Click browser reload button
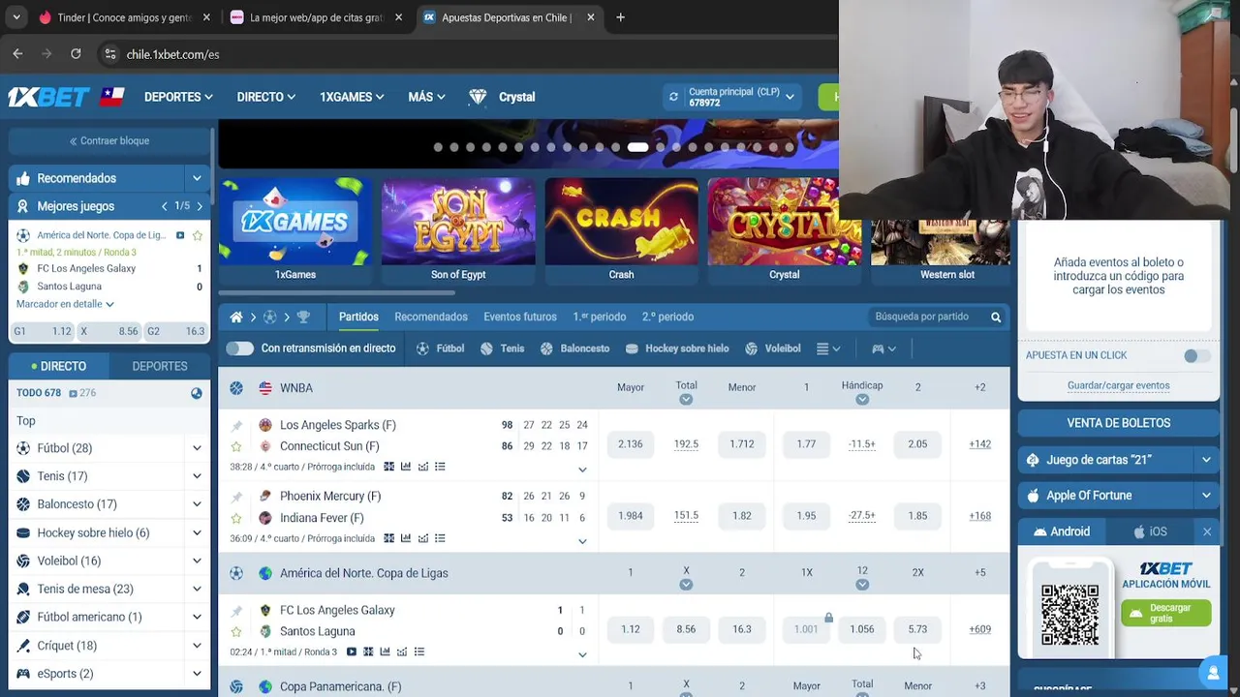The image size is (1240, 697). click(76, 54)
